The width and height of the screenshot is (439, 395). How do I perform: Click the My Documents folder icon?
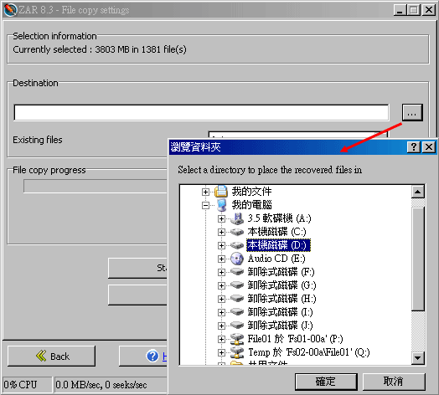[221, 192]
